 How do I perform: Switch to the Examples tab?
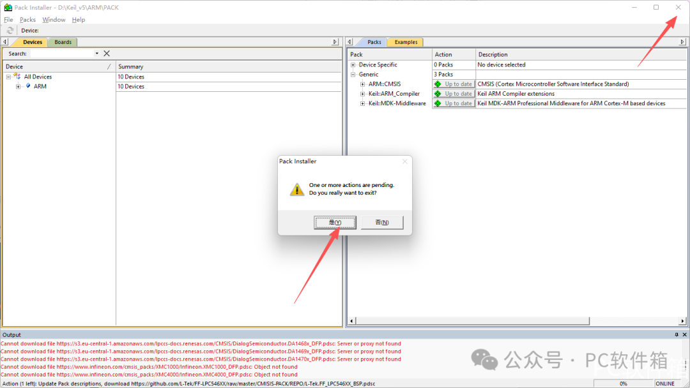(406, 42)
